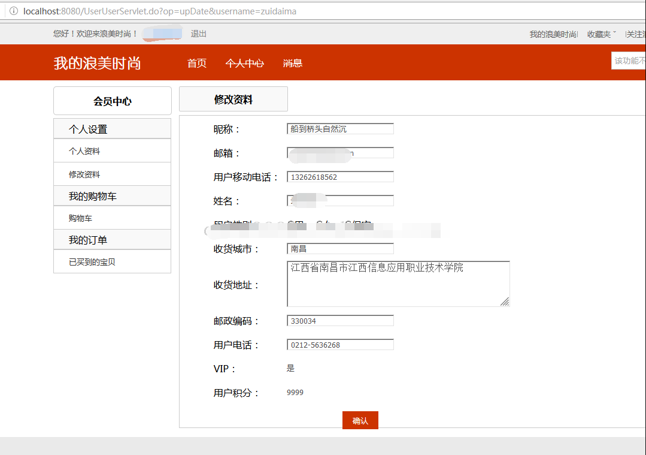Click the browser address bar URL

[150, 11]
